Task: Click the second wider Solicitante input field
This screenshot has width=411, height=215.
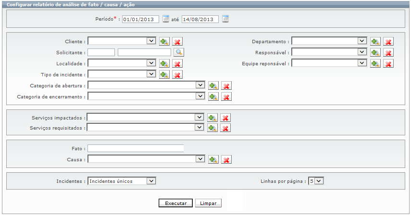Action: pos(144,52)
